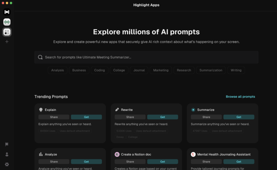Get the Explain prompt
The image size is (277, 170).
[87, 117]
